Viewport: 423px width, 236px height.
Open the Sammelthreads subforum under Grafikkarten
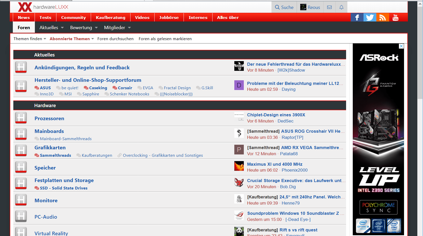[55, 155]
